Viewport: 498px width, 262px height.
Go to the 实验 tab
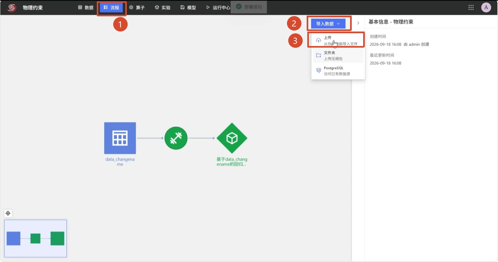[163, 7]
